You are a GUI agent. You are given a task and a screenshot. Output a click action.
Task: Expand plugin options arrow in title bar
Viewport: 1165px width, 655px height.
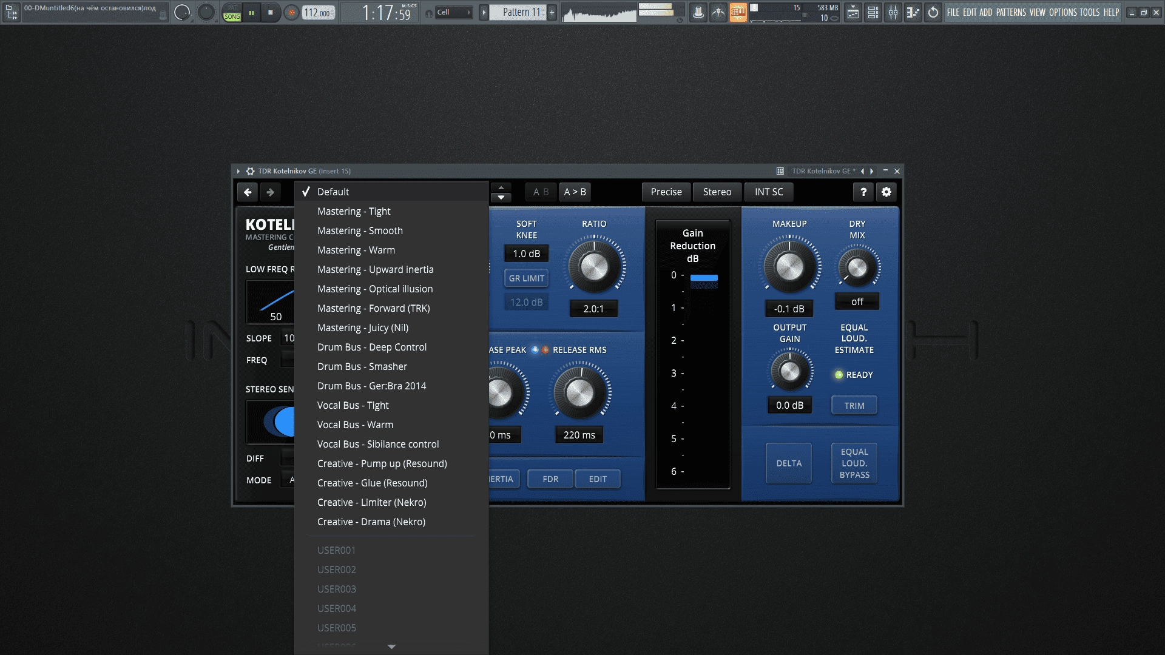tap(238, 171)
